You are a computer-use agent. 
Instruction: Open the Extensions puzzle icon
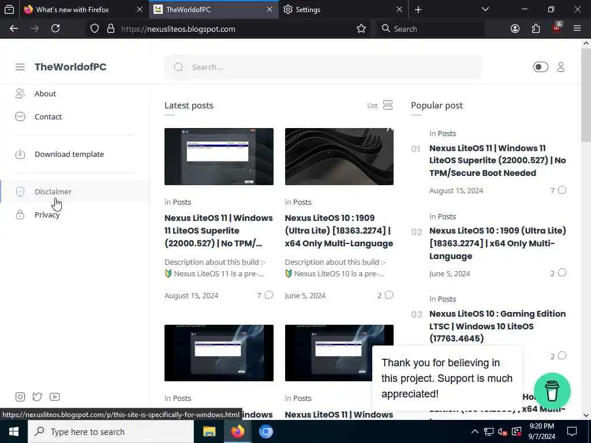point(536,29)
